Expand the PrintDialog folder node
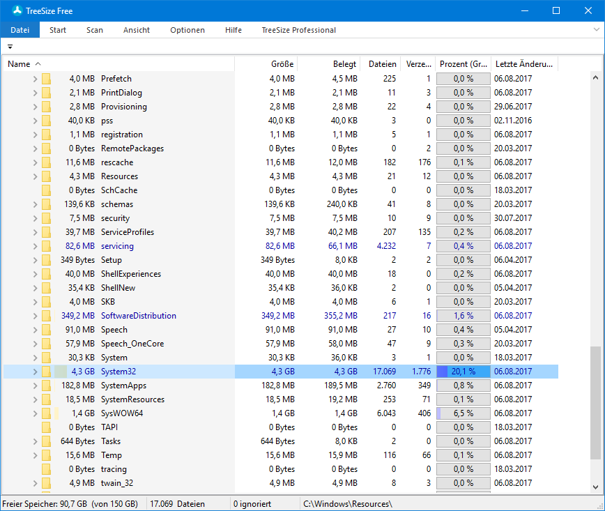 click(x=35, y=93)
